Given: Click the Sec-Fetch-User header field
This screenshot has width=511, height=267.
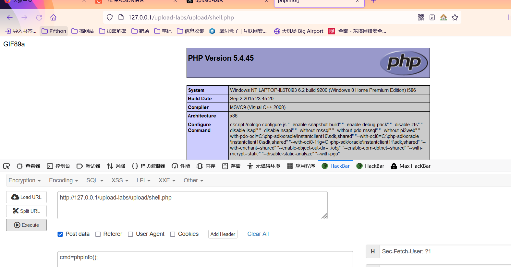Looking at the screenshot, I should click(x=445, y=251).
